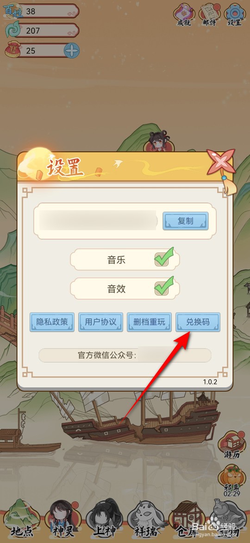Switch to the 仓库 warehouse tab

click(187, 519)
